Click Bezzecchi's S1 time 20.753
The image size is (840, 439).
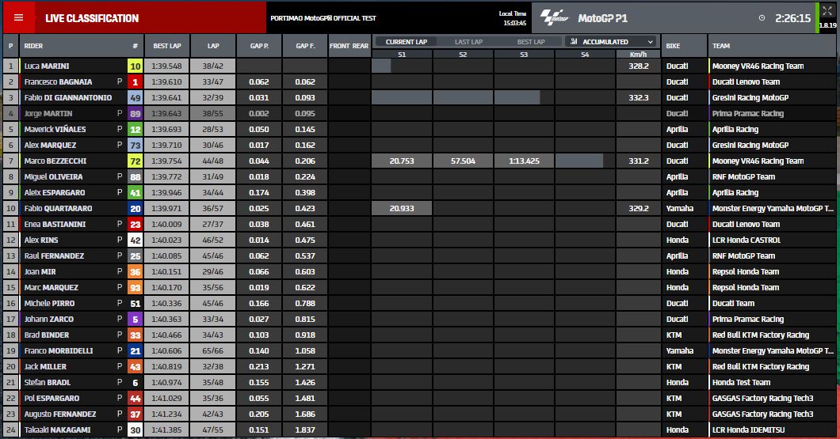coord(402,161)
